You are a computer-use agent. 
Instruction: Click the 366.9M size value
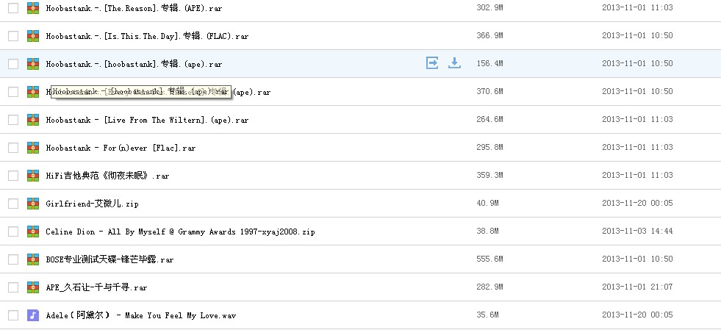489,35
